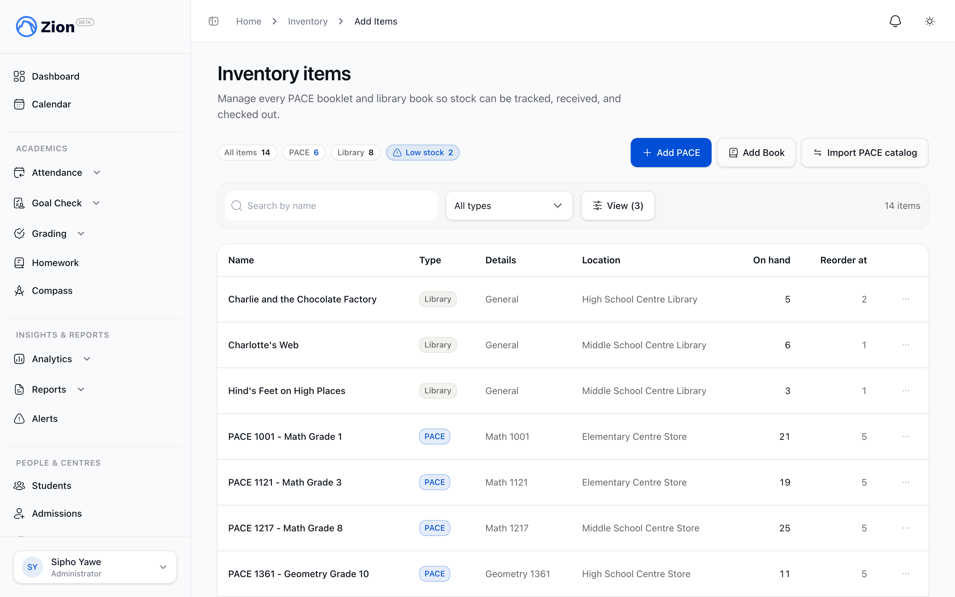Open row menu for Hind's Feet on High Places
This screenshot has width=955, height=597.
click(906, 391)
